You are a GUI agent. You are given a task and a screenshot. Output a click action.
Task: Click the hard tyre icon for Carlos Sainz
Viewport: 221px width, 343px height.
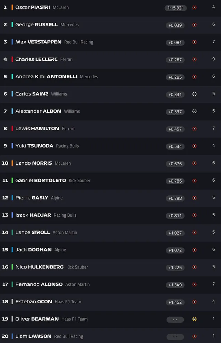pyautogui.click(x=194, y=94)
